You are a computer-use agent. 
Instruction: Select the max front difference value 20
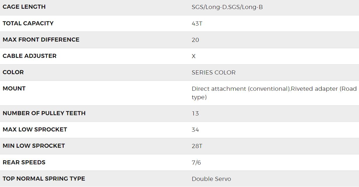[195, 40]
